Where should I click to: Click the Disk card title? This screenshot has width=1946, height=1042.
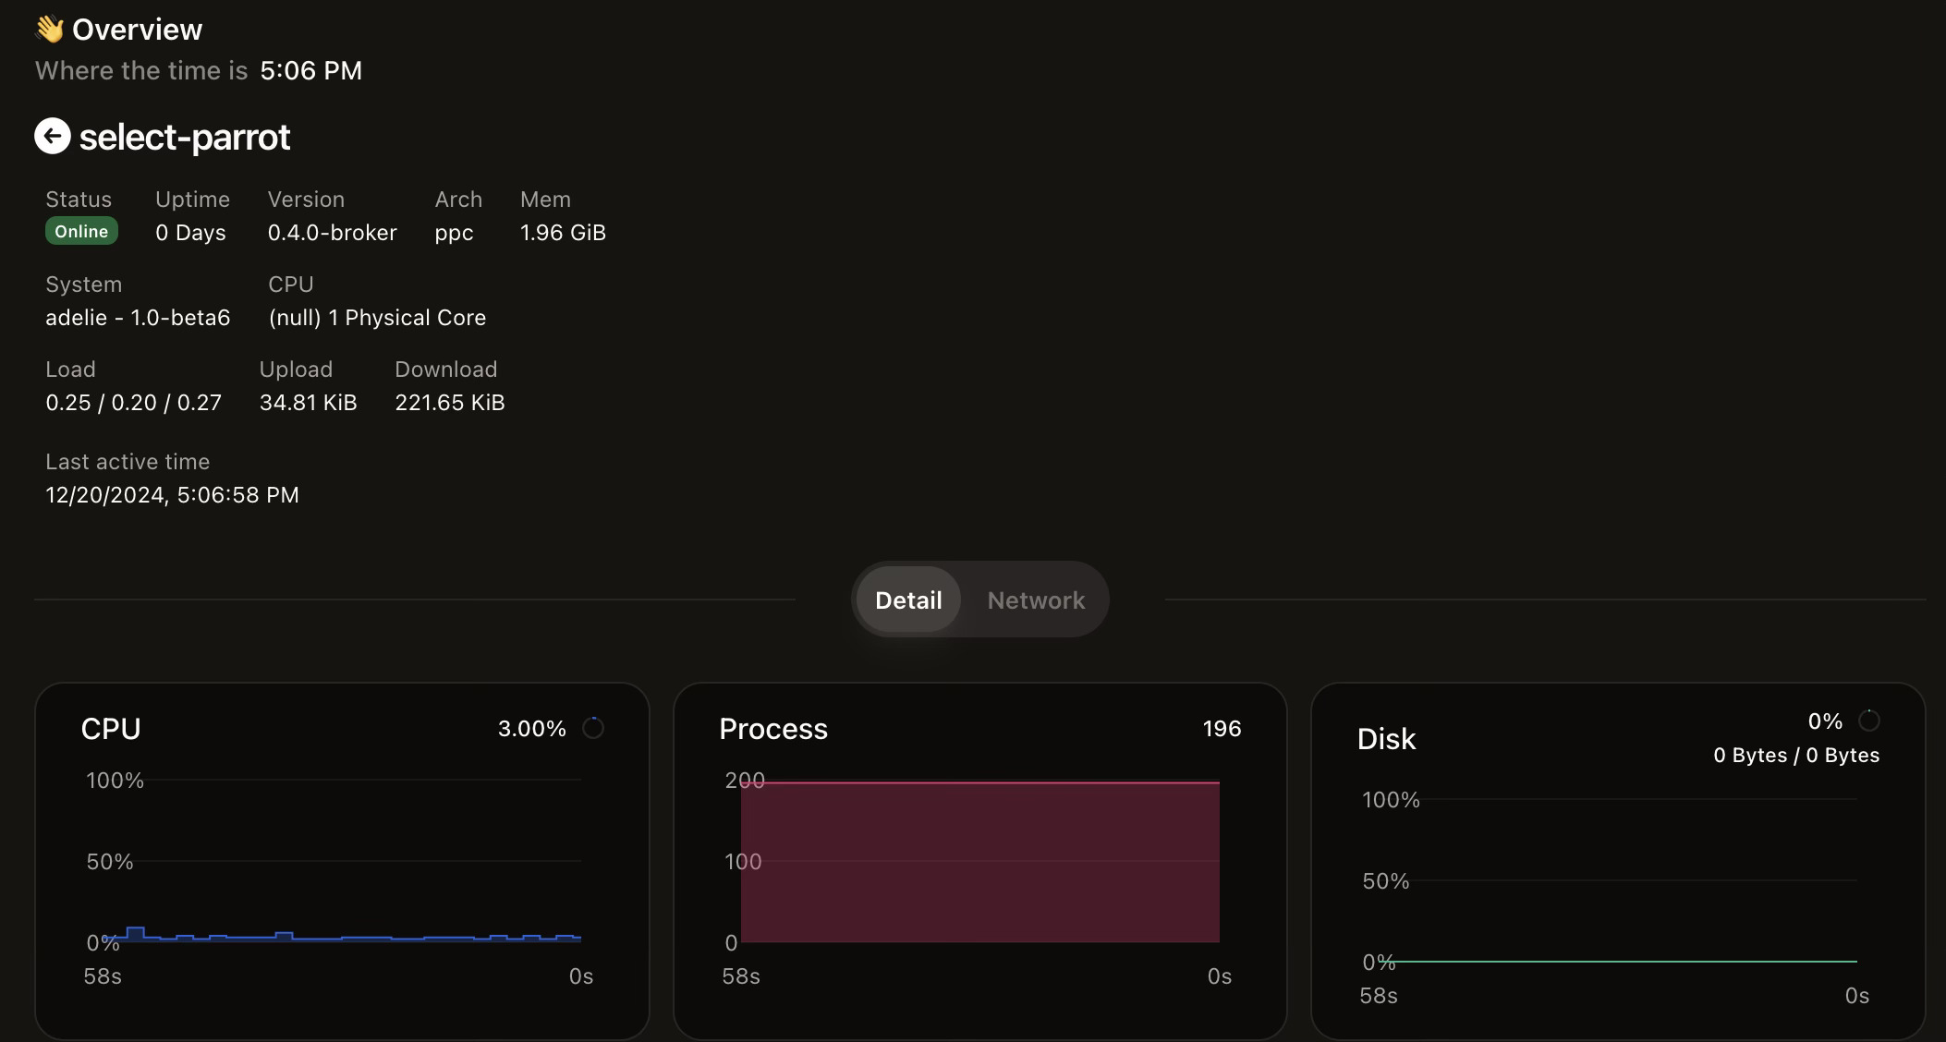1386,739
